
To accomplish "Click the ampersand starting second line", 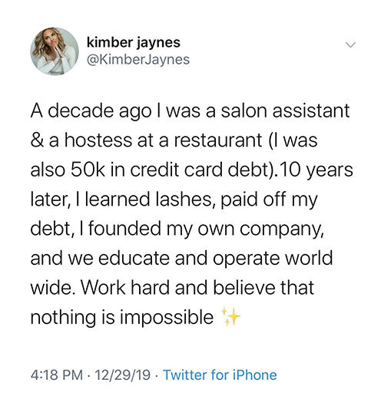I will (36, 140).
